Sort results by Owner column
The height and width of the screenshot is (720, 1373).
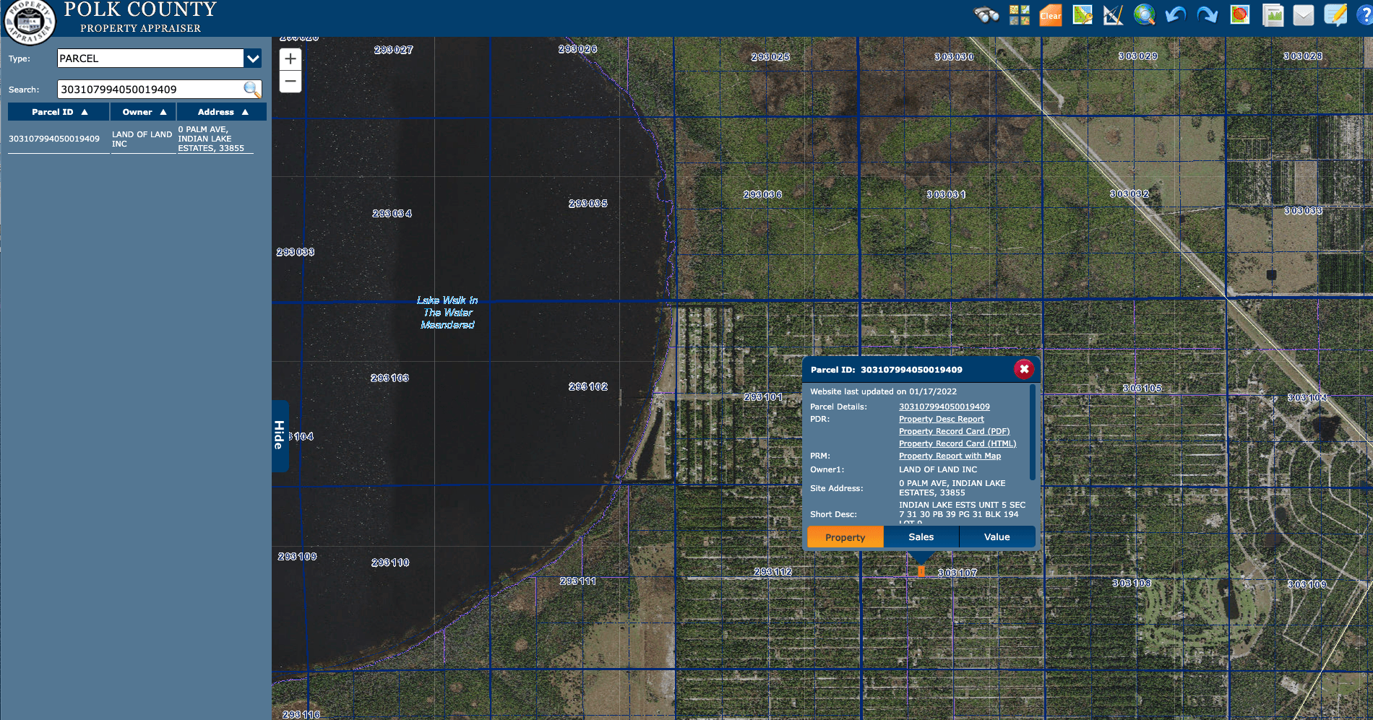[x=144, y=112]
